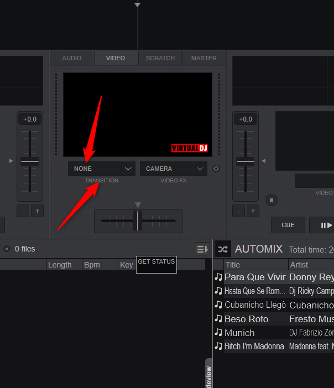Click the AUTOMIX panel title

click(x=259, y=249)
